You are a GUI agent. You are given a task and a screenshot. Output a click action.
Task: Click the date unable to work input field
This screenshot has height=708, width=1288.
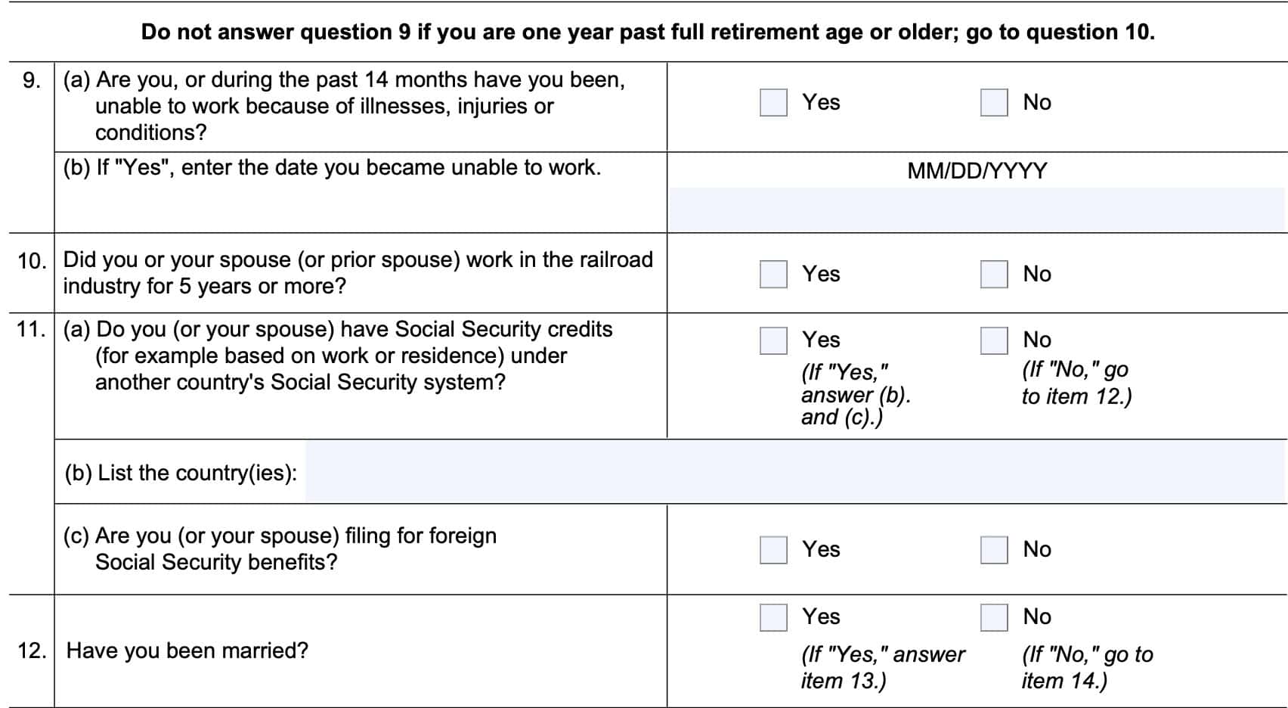click(976, 210)
